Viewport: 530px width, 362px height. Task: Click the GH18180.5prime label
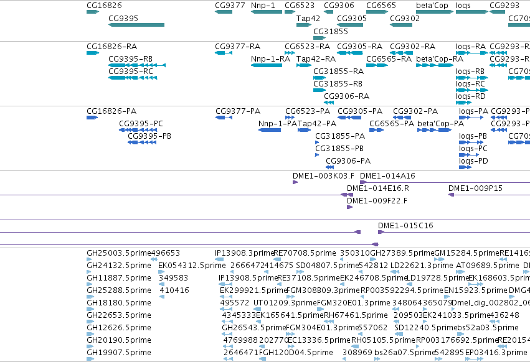coord(119,302)
